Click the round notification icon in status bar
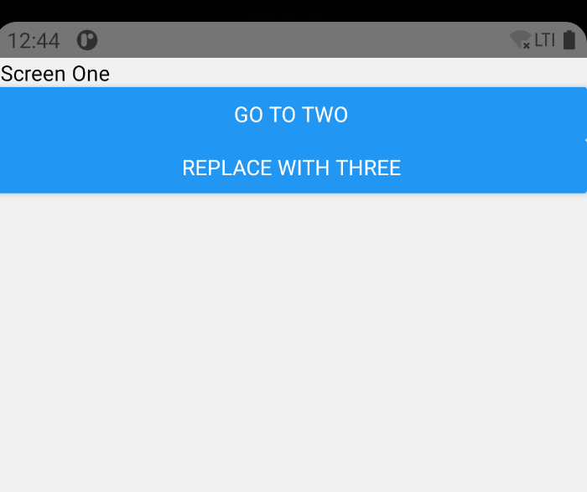The width and height of the screenshot is (587, 492). point(87,40)
